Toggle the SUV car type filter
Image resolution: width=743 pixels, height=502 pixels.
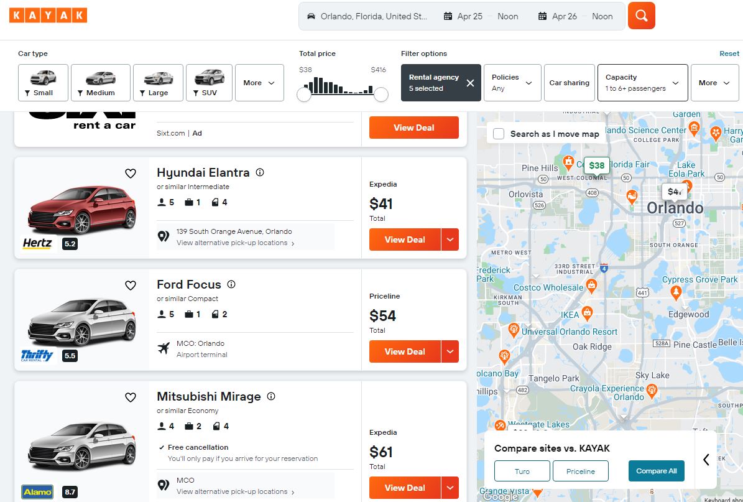pos(210,83)
